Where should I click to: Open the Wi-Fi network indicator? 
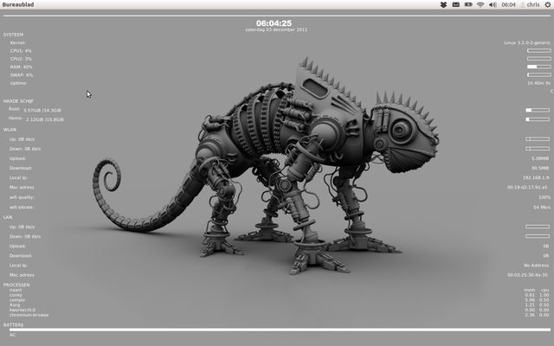point(480,4)
